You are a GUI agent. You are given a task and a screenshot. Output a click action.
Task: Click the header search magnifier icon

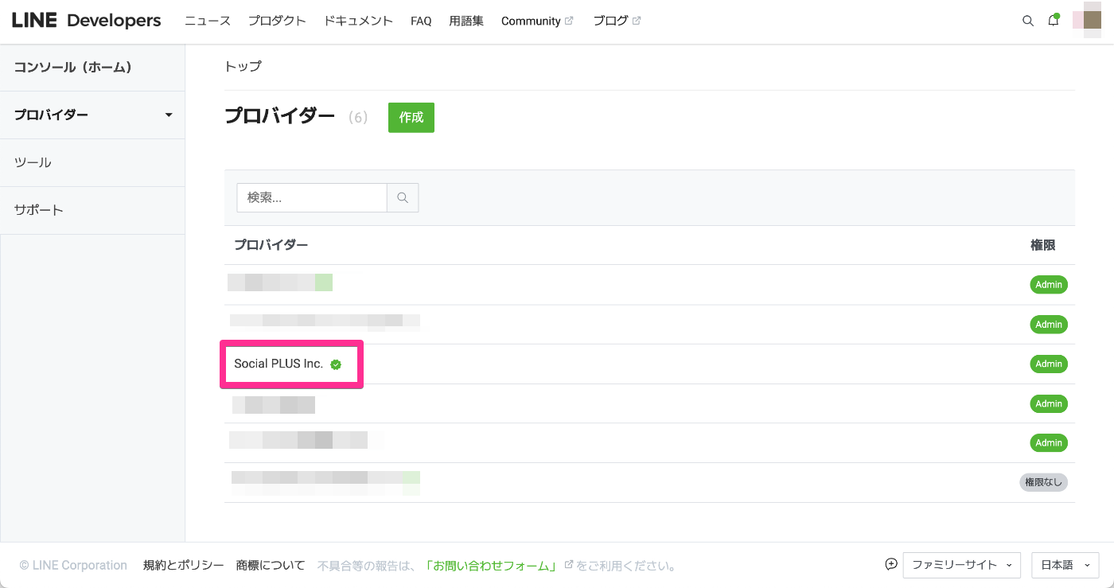point(1027,21)
